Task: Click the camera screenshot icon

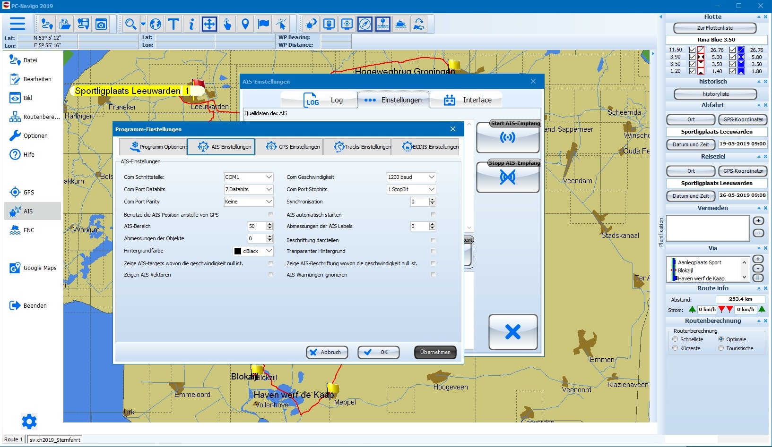Action: pos(101,24)
